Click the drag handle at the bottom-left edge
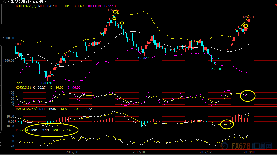Viewport: 277px width, 155px height. coord(1,144)
